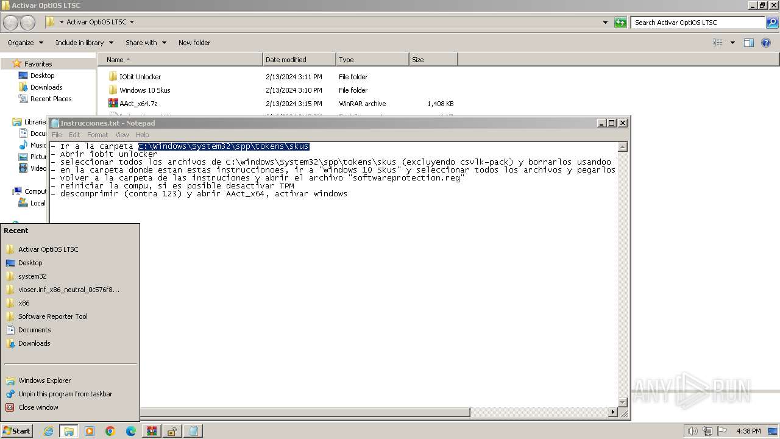Sort by the Size column header
Screen dimensions: 780x439
(x=433, y=60)
